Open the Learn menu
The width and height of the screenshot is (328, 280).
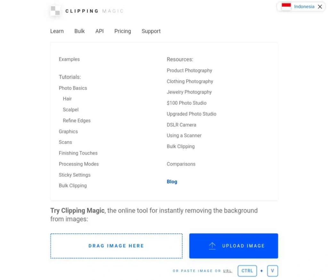pos(57,31)
